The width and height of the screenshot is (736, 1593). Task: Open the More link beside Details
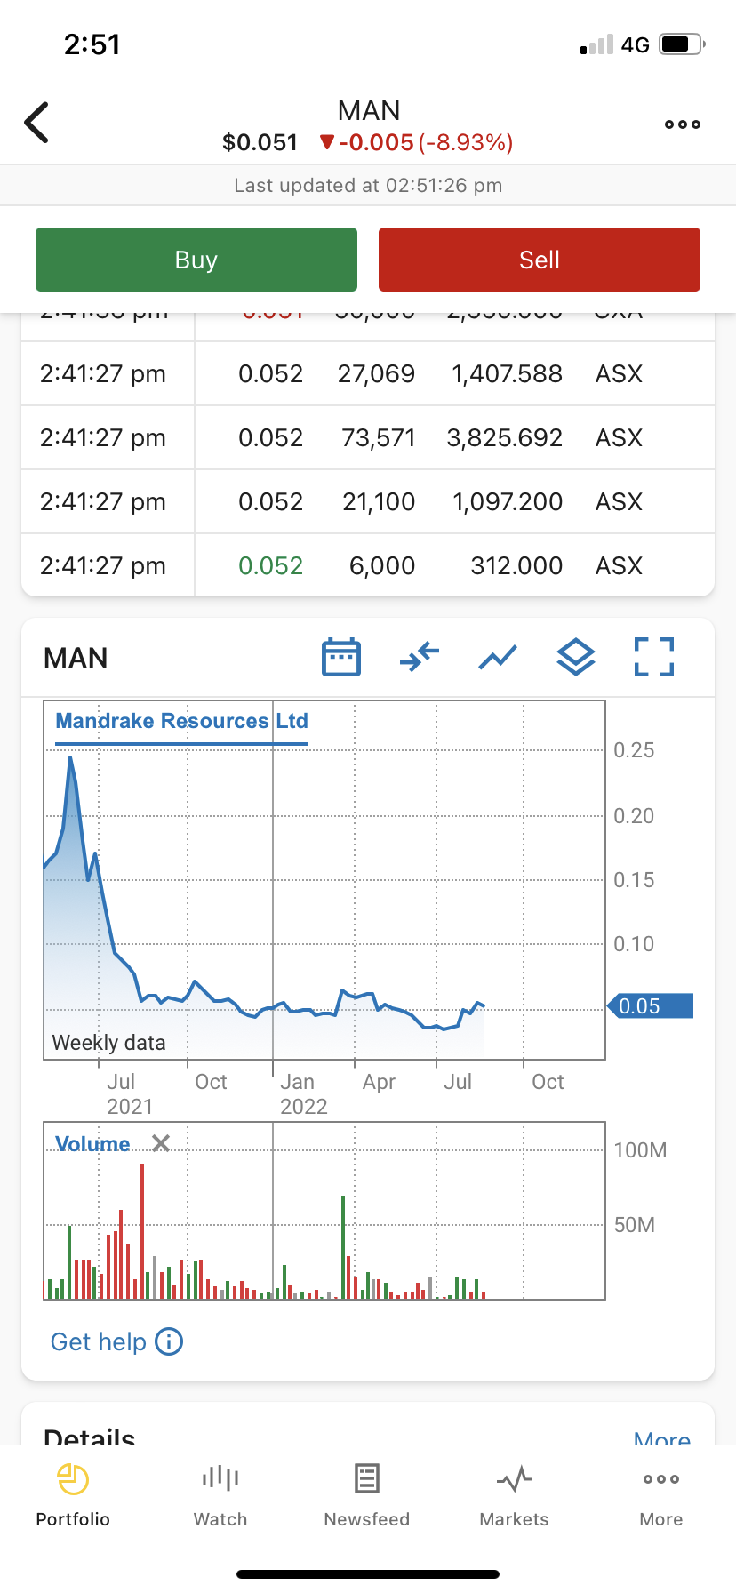coord(662,1437)
